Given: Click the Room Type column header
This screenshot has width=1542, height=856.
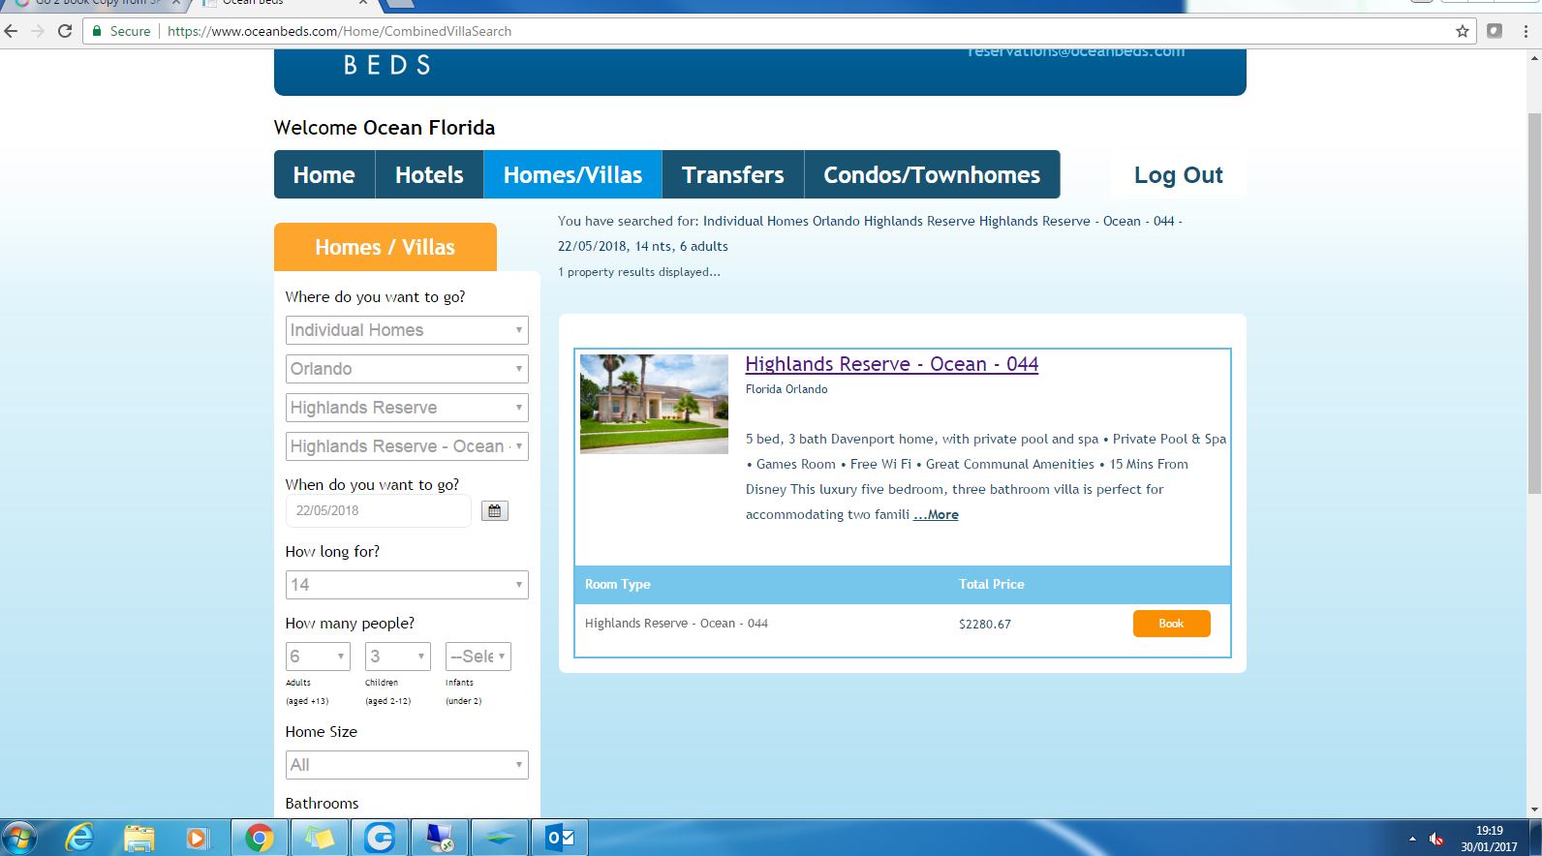Looking at the screenshot, I should [618, 585].
